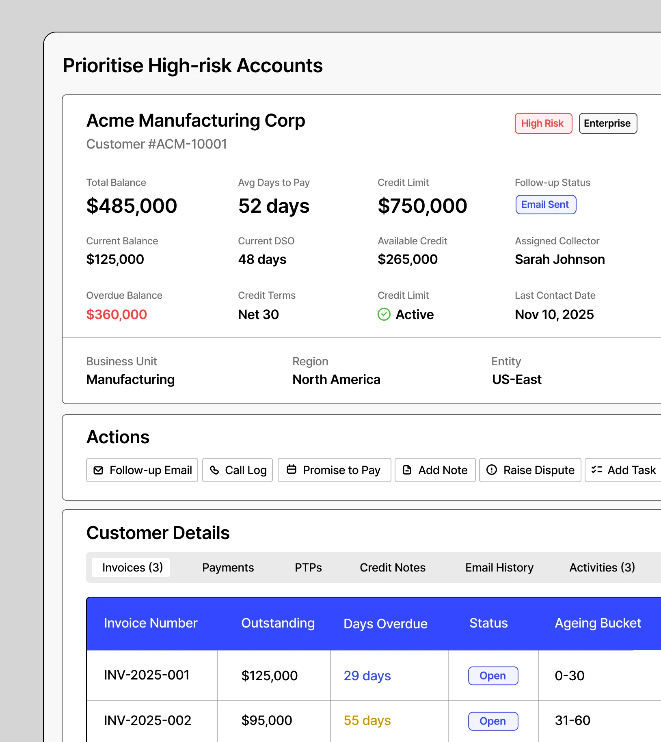Switch to the Activities (3) tab

(x=602, y=567)
